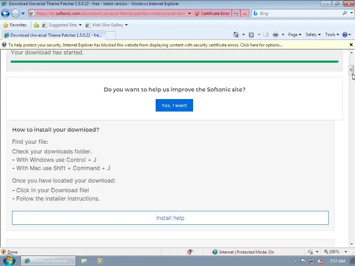Click the Install help button
This screenshot has height=266, width=355.
pyautogui.click(x=170, y=218)
